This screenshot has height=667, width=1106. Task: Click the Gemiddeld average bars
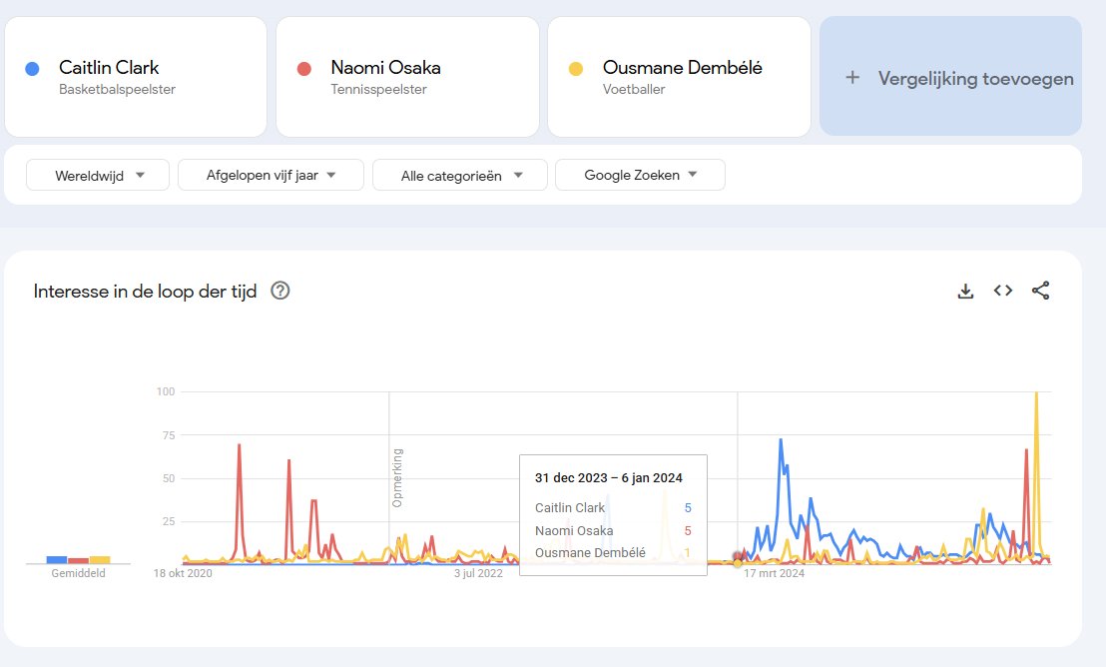(78, 560)
